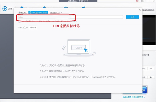This screenshot has height=102, width=156.
Task: Click the lower 開く button in the right panel
Action: [x=151, y=77]
